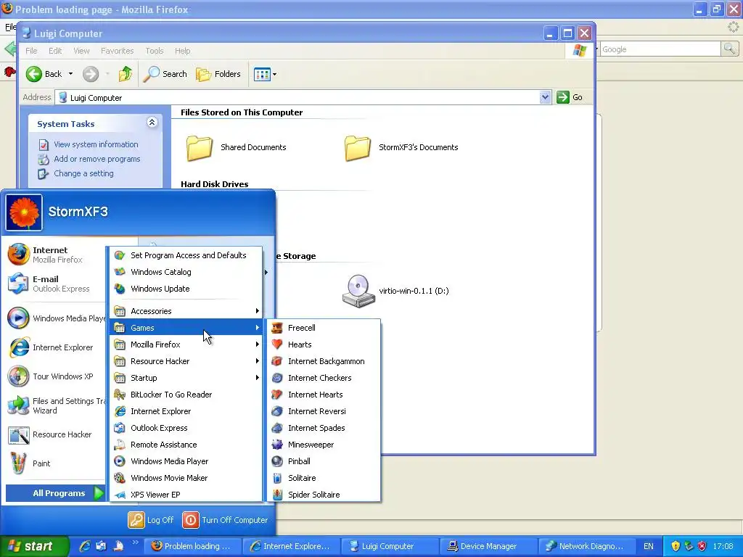The width and height of the screenshot is (743, 557).
Task: Open Files and Settings Transfer Wizard
Action: (55, 405)
